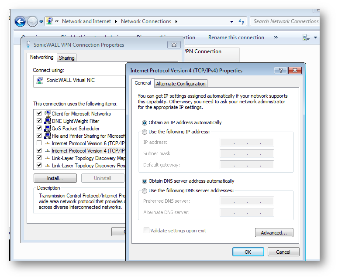Image resolution: width=338 pixels, height=279 pixels.
Task: Click the Install... button
Action: click(55, 178)
